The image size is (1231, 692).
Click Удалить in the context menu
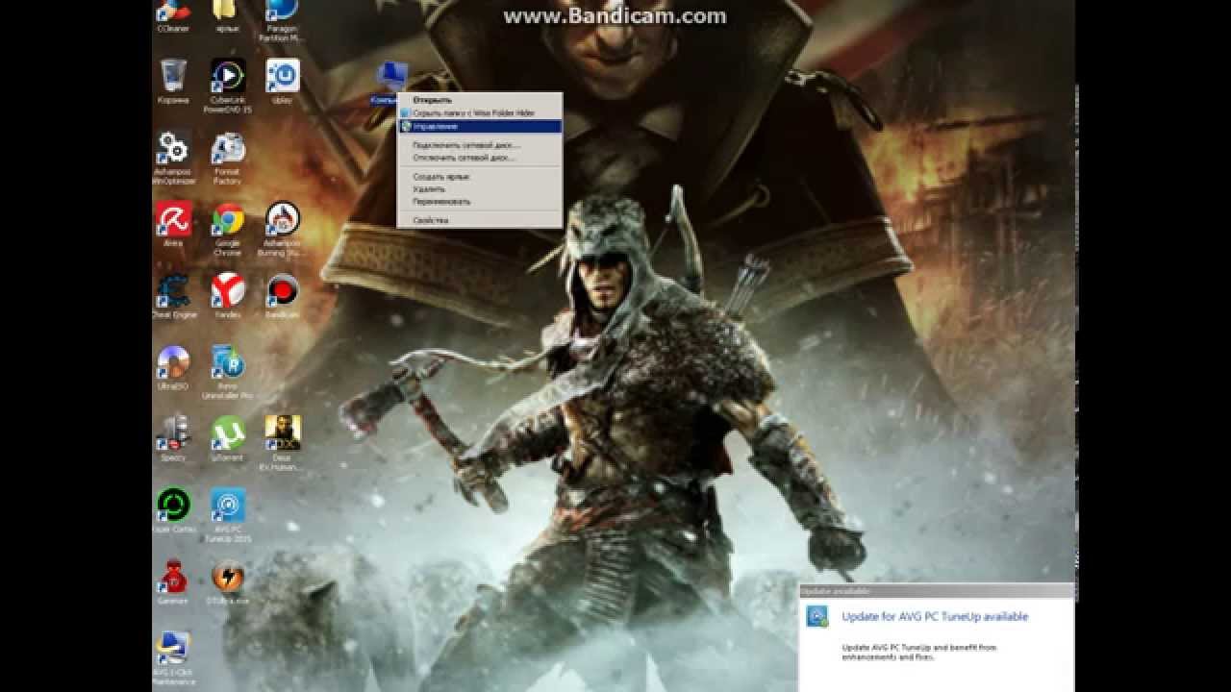(x=480, y=189)
